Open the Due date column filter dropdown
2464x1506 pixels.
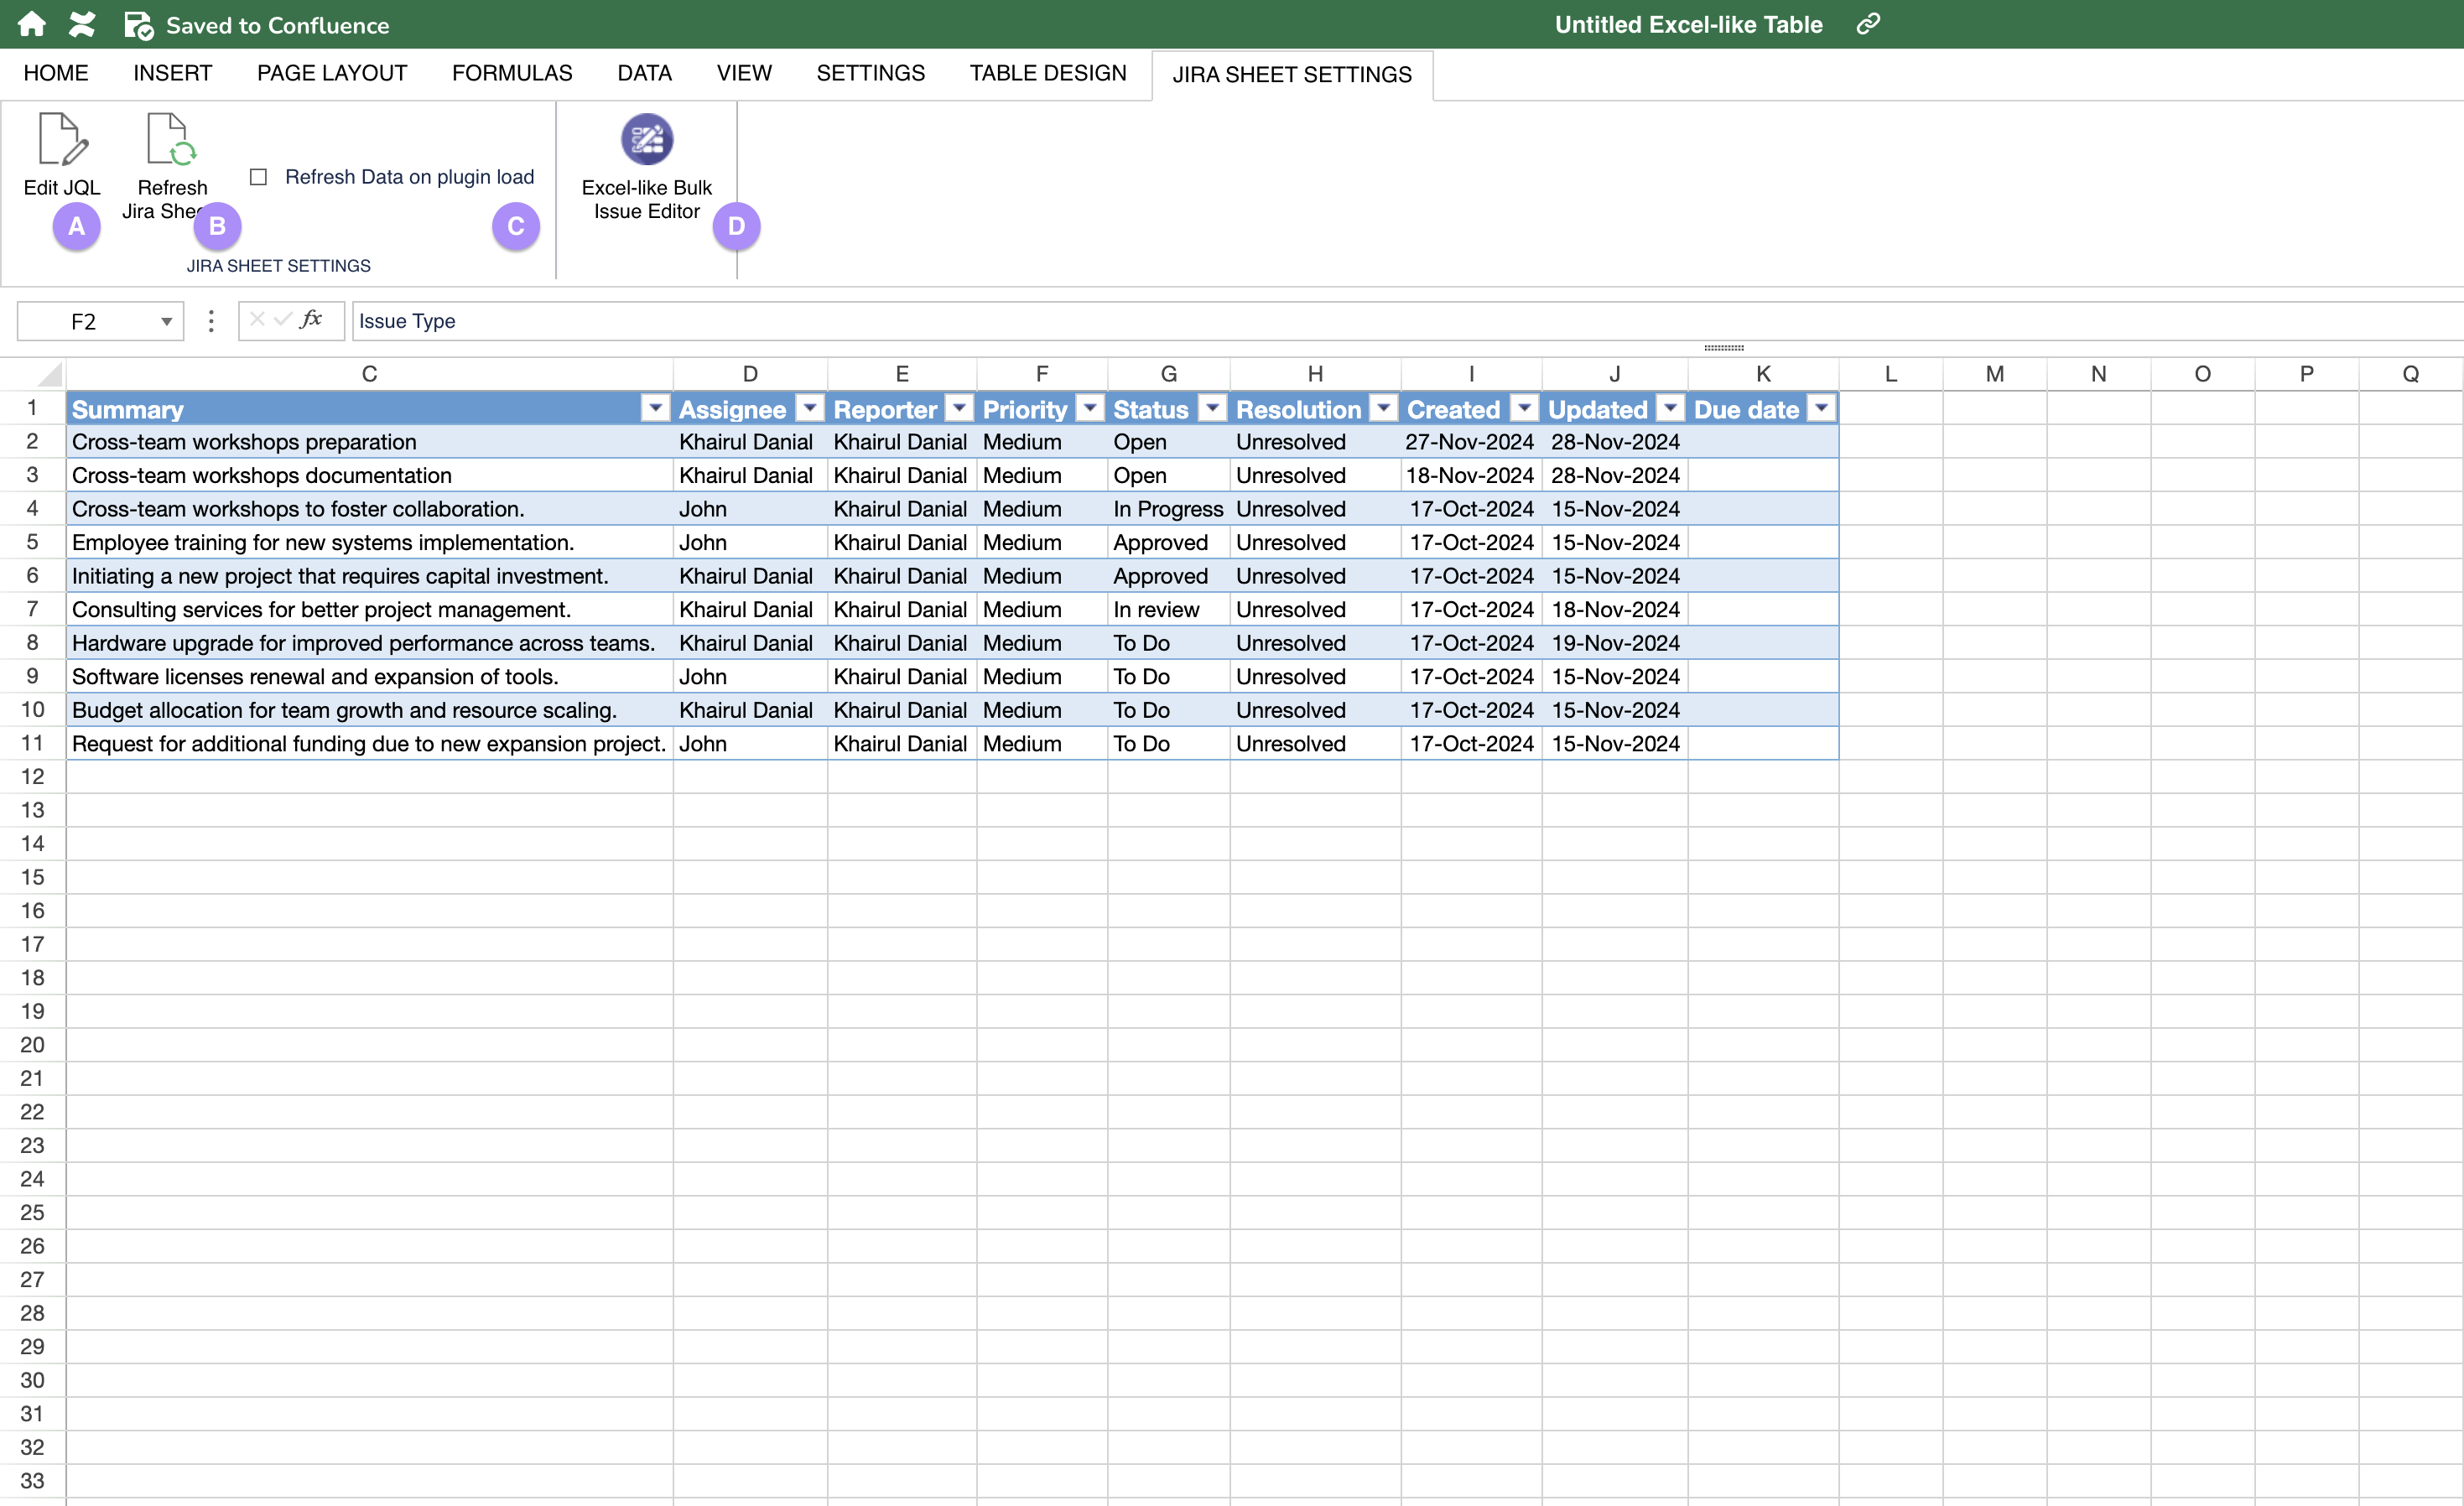tap(1821, 409)
